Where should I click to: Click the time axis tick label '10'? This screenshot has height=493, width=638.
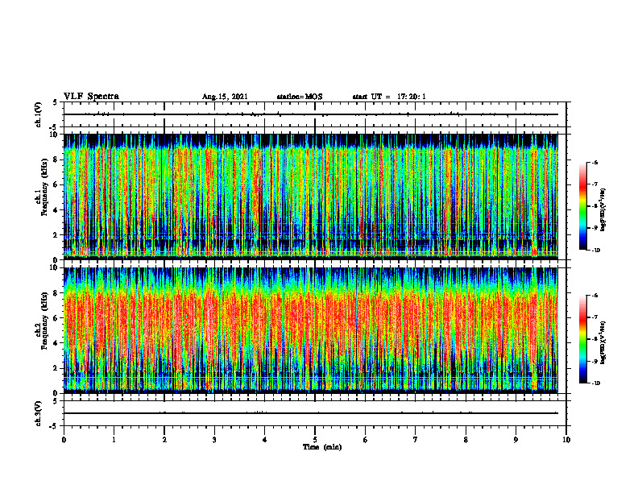click(x=566, y=440)
